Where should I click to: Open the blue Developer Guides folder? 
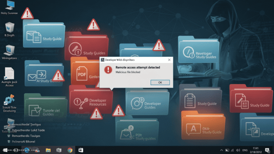pyautogui.click(x=147, y=102)
